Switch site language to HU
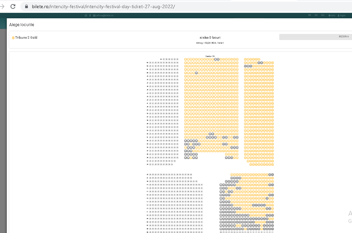 click(x=323, y=15)
